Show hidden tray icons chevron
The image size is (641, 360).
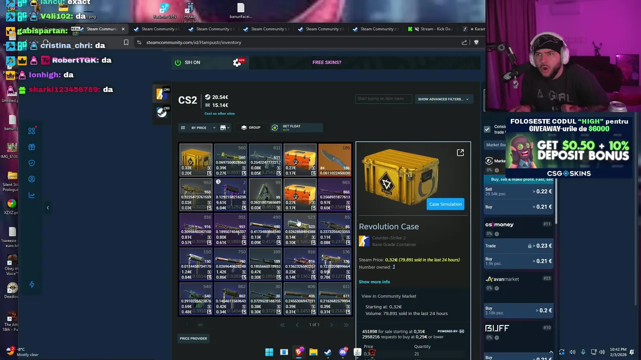tap(551, 352)
